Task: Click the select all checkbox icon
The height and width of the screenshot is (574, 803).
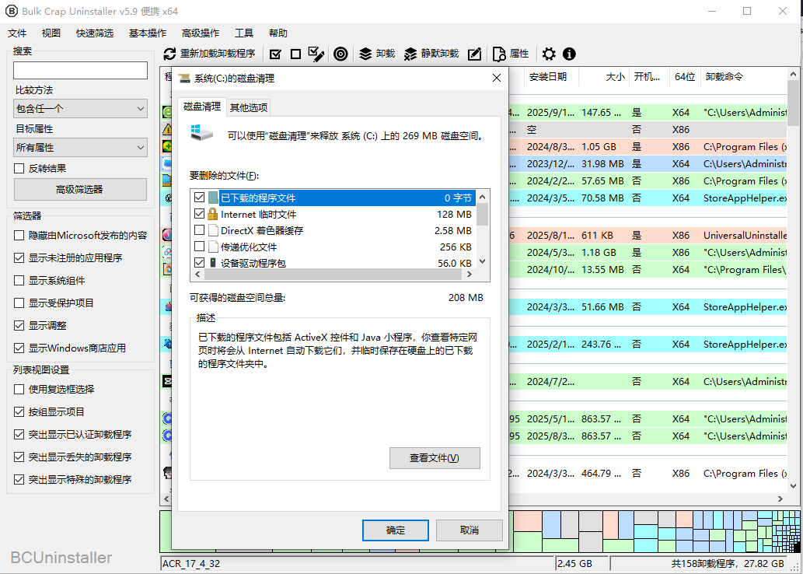Action: pyautogui.click(x=275, y=54)
